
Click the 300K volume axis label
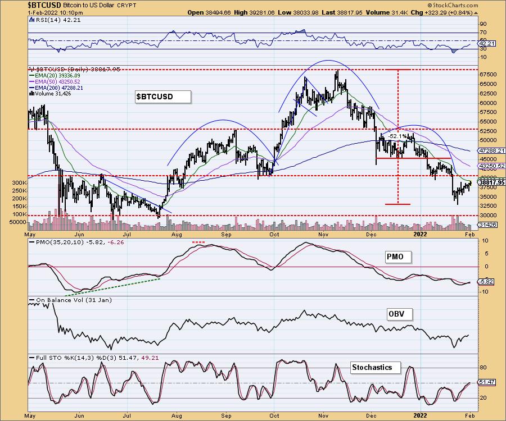[x=19, y=182]
